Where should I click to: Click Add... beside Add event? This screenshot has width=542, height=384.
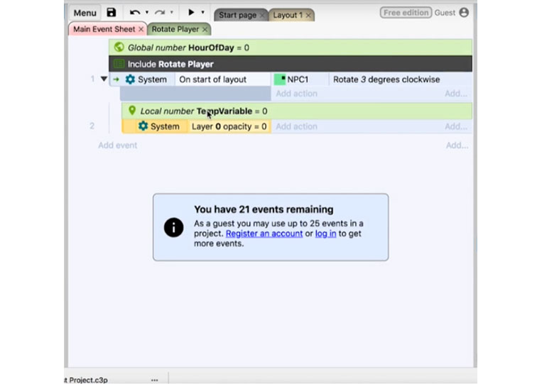pyautogui.click(x=457, y=146)
